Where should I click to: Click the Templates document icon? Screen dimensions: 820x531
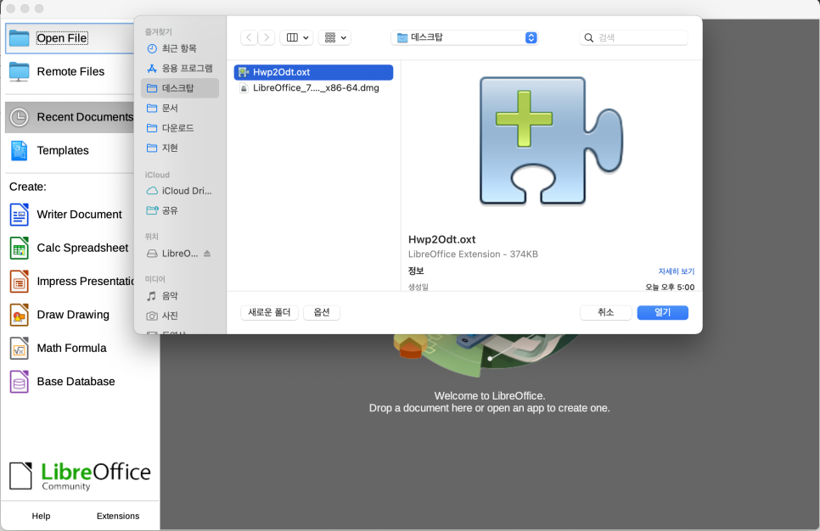click(x=19, y=150)
